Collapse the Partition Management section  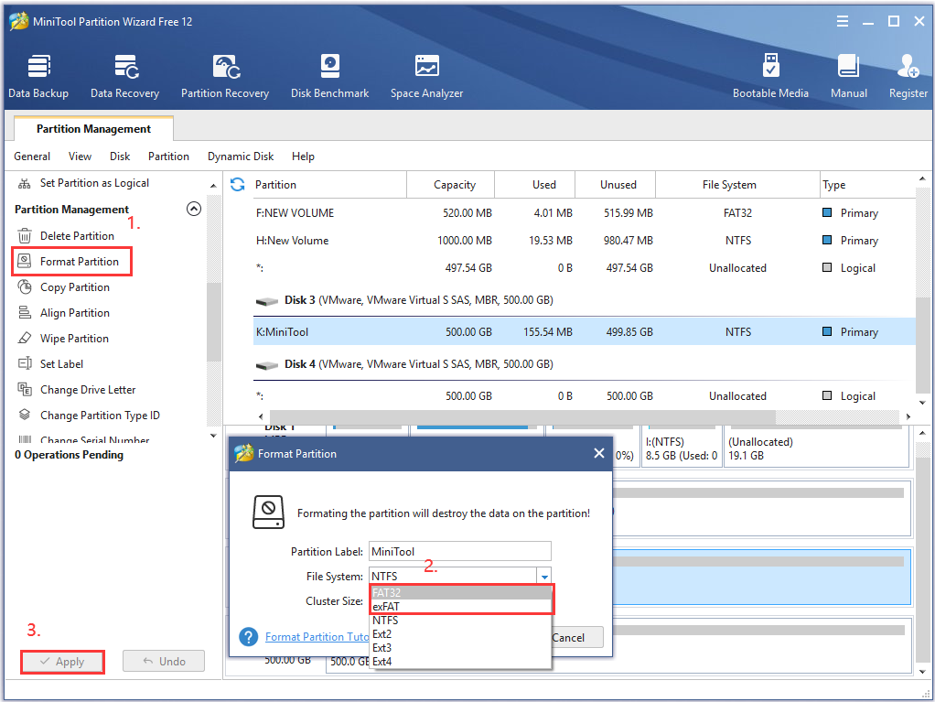(193, 208)
